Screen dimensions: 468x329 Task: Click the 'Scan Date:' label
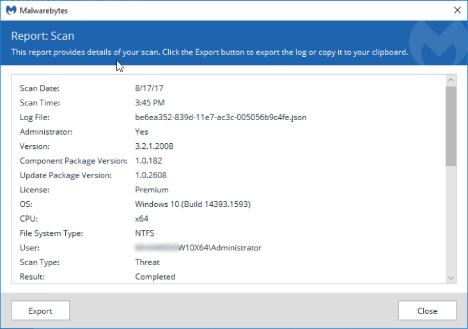point(40,88)
